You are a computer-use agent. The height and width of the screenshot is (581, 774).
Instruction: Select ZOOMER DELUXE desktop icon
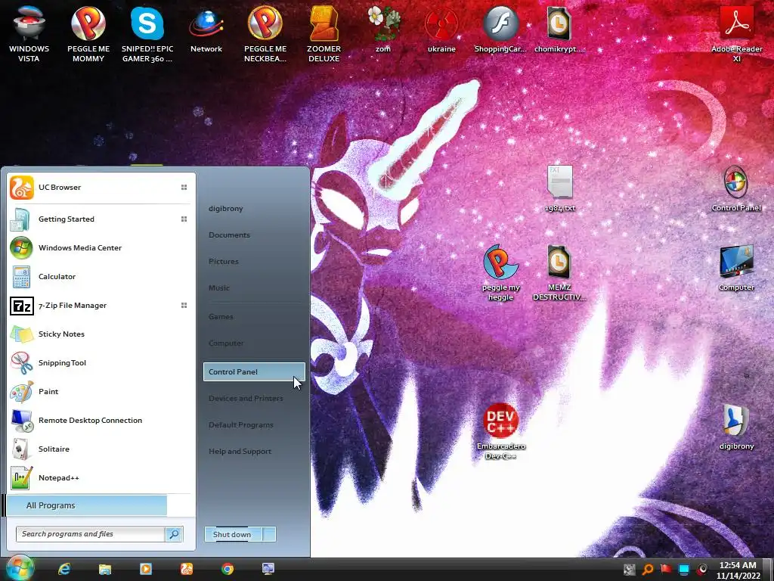(324, 33)
